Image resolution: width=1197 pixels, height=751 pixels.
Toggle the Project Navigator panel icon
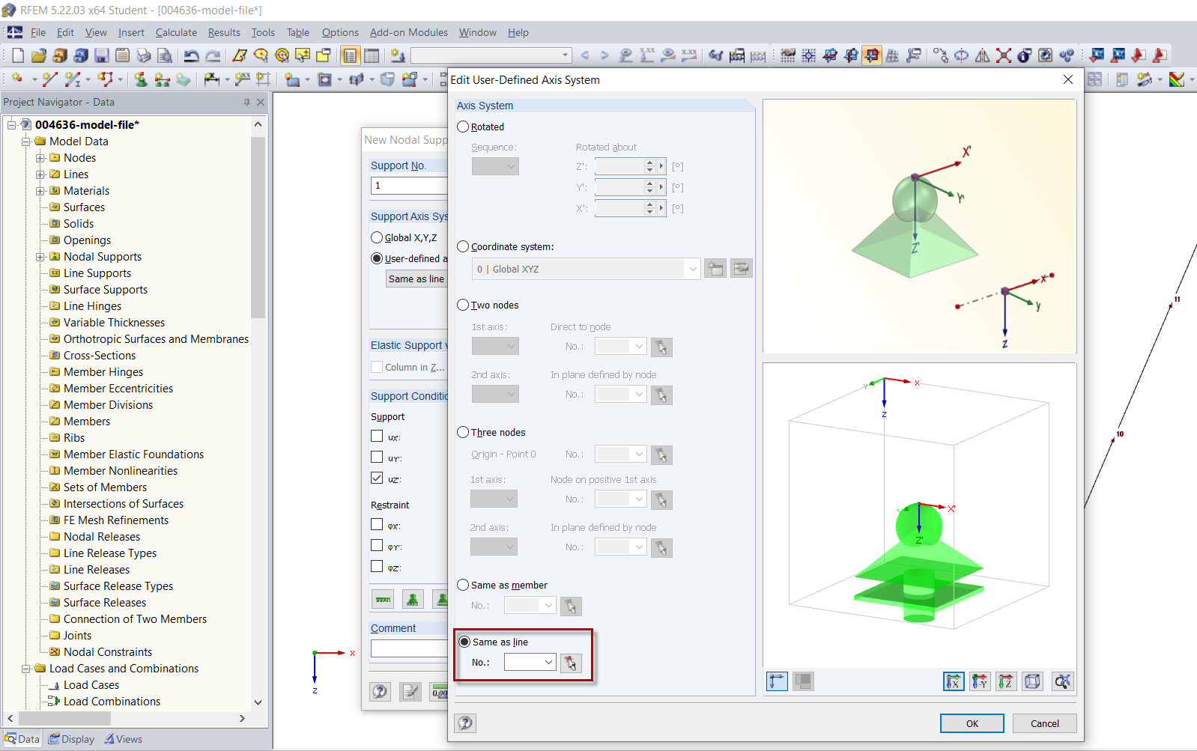point(351,55)
